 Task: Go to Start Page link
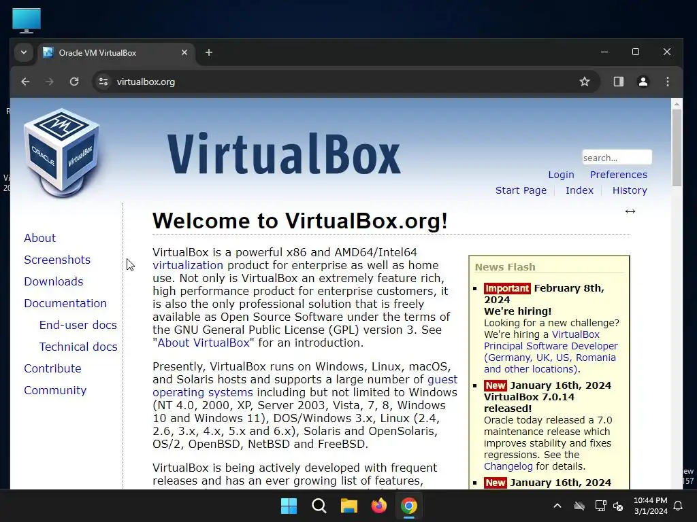click(521, 190)
